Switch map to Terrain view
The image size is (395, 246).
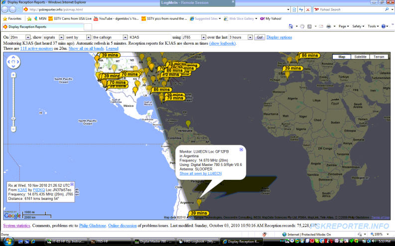pyautogui.click(x=379, y=57)
